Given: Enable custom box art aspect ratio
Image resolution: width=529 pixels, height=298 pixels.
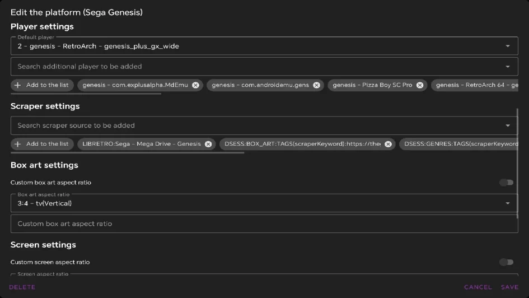Looking at the screenshot, I should pos(506,183).
